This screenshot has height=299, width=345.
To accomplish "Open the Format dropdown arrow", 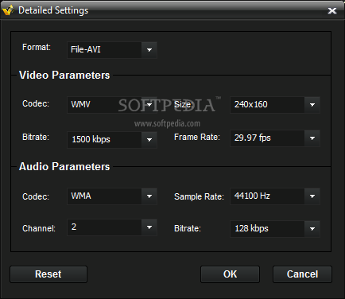I will coord(149,50).
